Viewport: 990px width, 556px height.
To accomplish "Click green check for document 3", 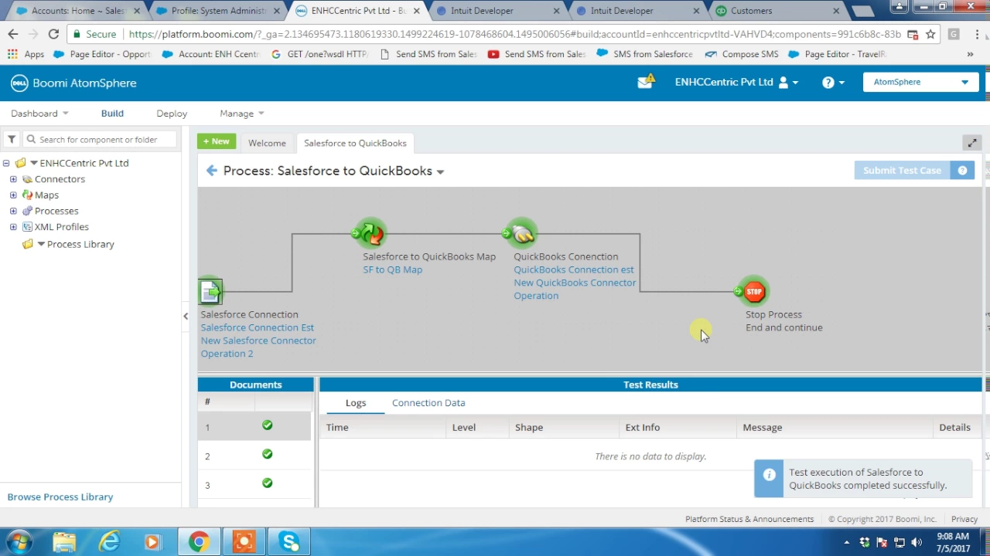I will tap(268, 483).
